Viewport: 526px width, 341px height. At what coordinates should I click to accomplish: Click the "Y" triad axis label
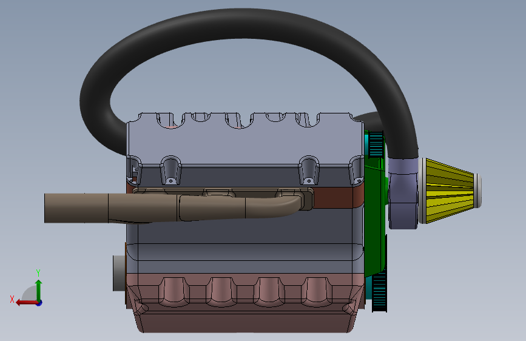tap(38, 273)
